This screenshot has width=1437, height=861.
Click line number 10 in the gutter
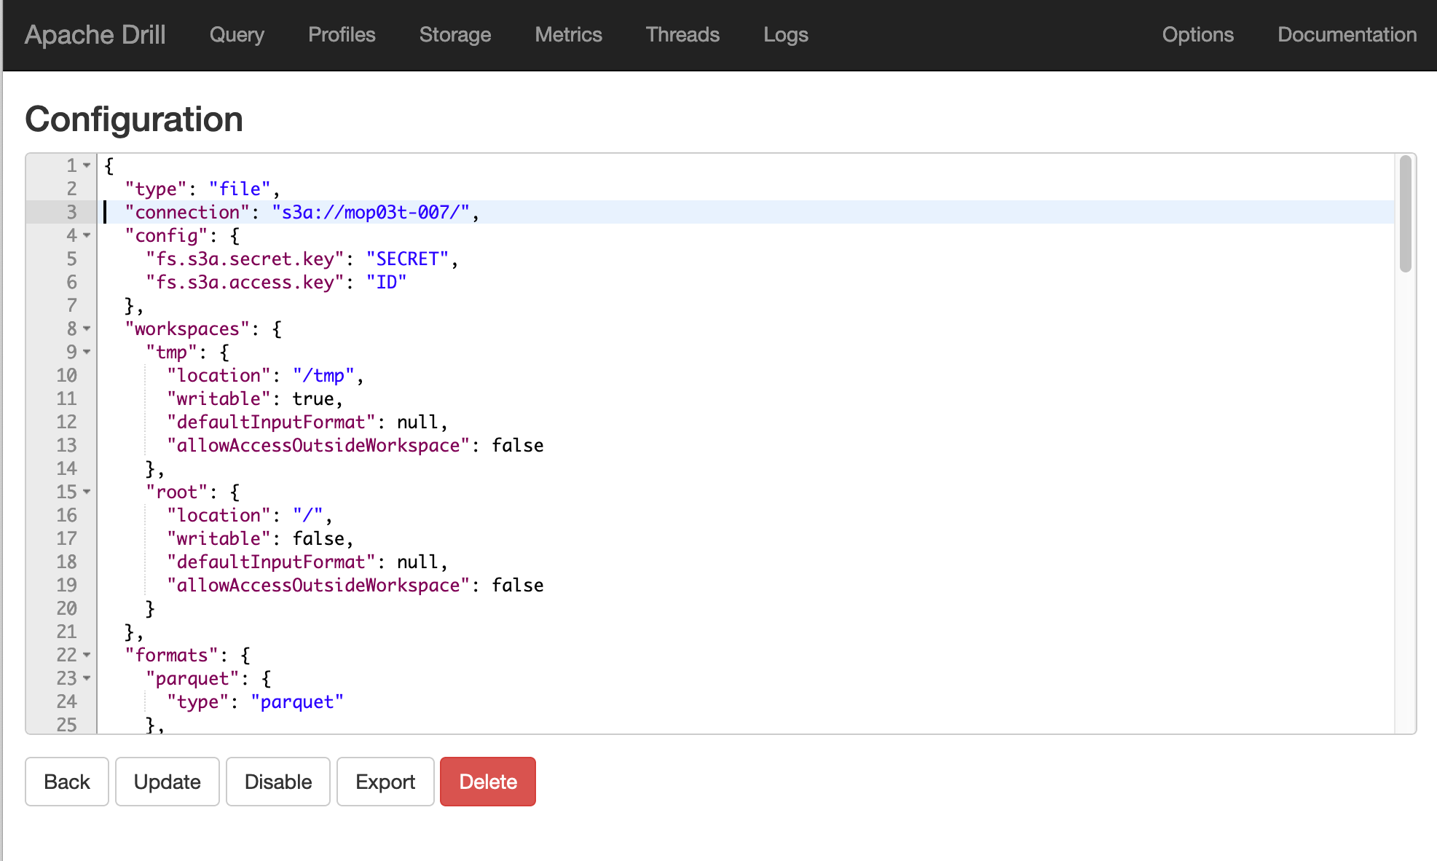click(66, 375)
